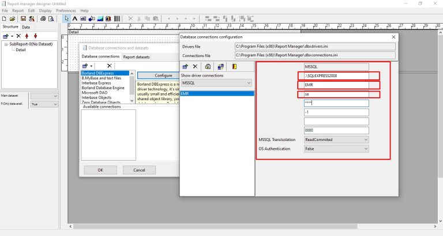Select the barcode tool in toolbar

117,18
